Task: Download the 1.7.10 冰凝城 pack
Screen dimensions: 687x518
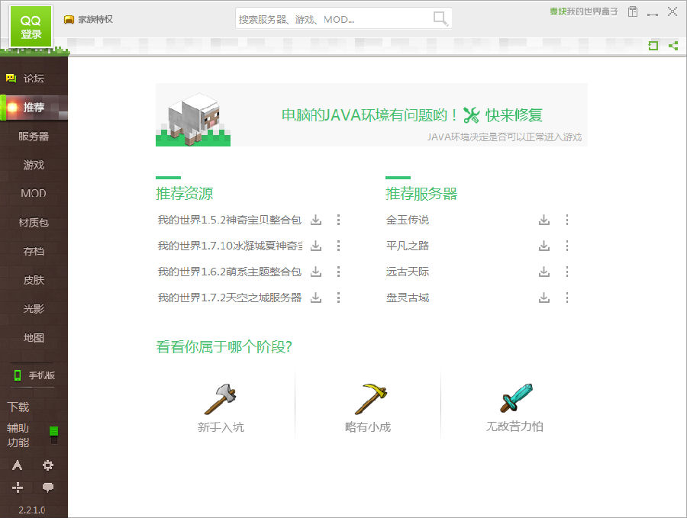Action: (x=316, y=246)
